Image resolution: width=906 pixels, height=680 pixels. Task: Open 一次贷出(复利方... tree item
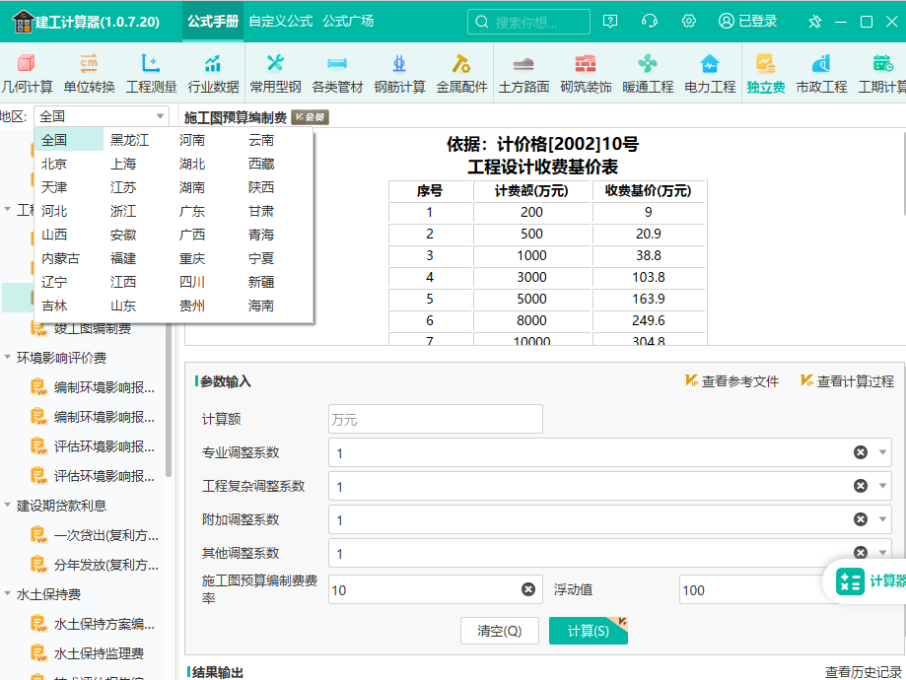(x=105, y=535)
